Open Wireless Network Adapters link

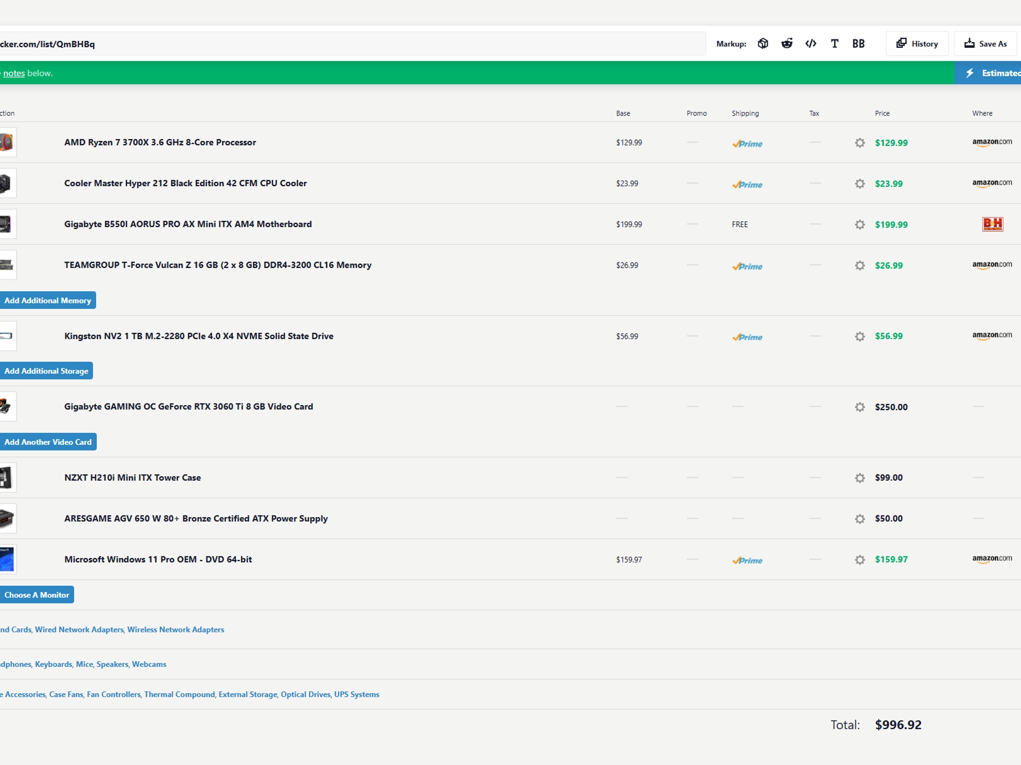[x=175, y=630]
